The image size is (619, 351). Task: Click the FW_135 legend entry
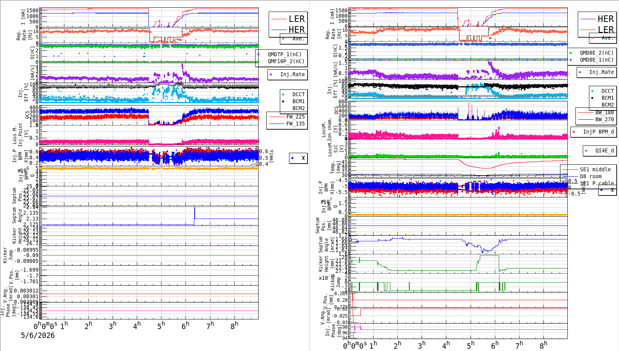click(x=287, y=124)
